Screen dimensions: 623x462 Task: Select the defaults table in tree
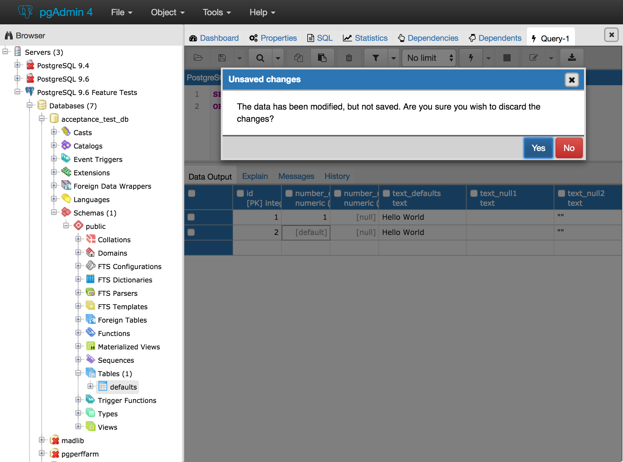[123, 387]
